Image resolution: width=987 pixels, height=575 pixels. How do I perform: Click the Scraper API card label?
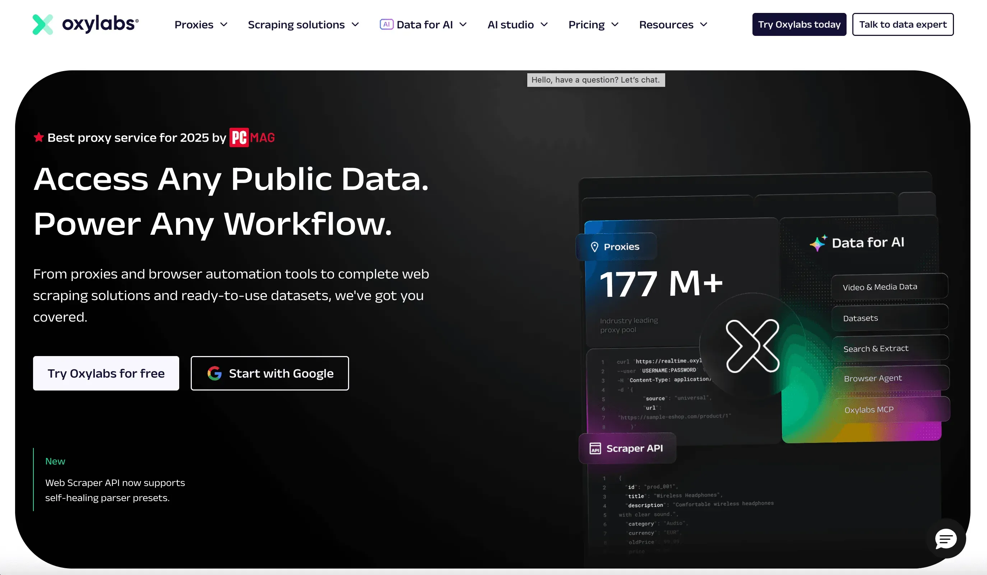(x=627, y=448)
